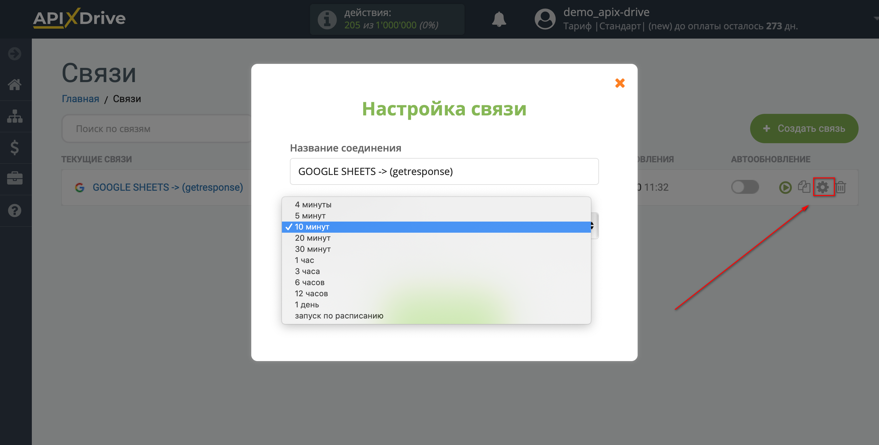
Task: Select 10 минут interval
Action: point(436,227)
